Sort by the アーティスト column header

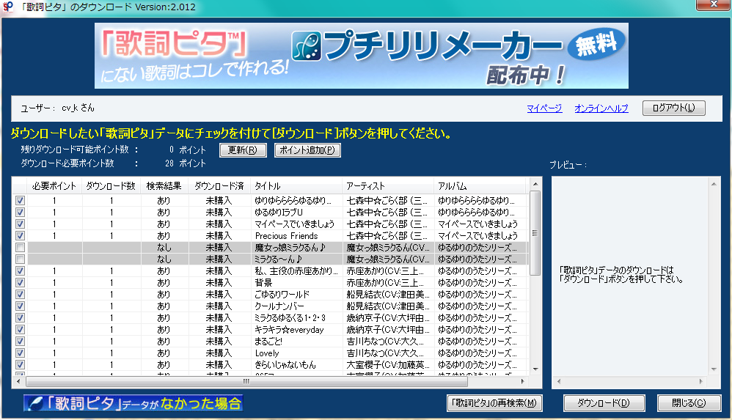click(x=387, y=185)
